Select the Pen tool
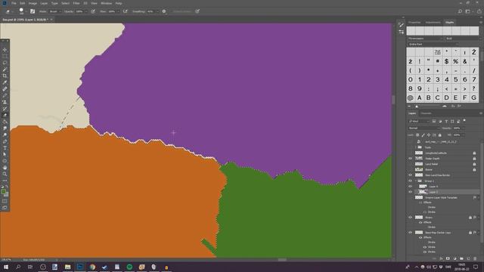This screenshot has height=272, width=484. coord(5,141)
